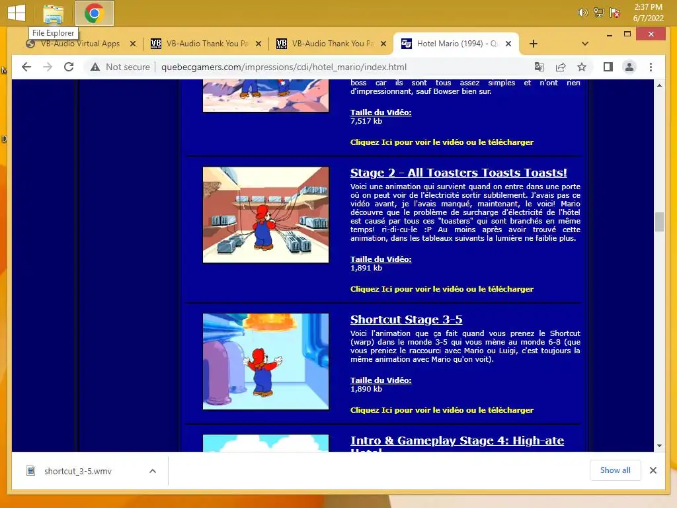
Task: Expand the tab search chevron
Action: point(585,44)
